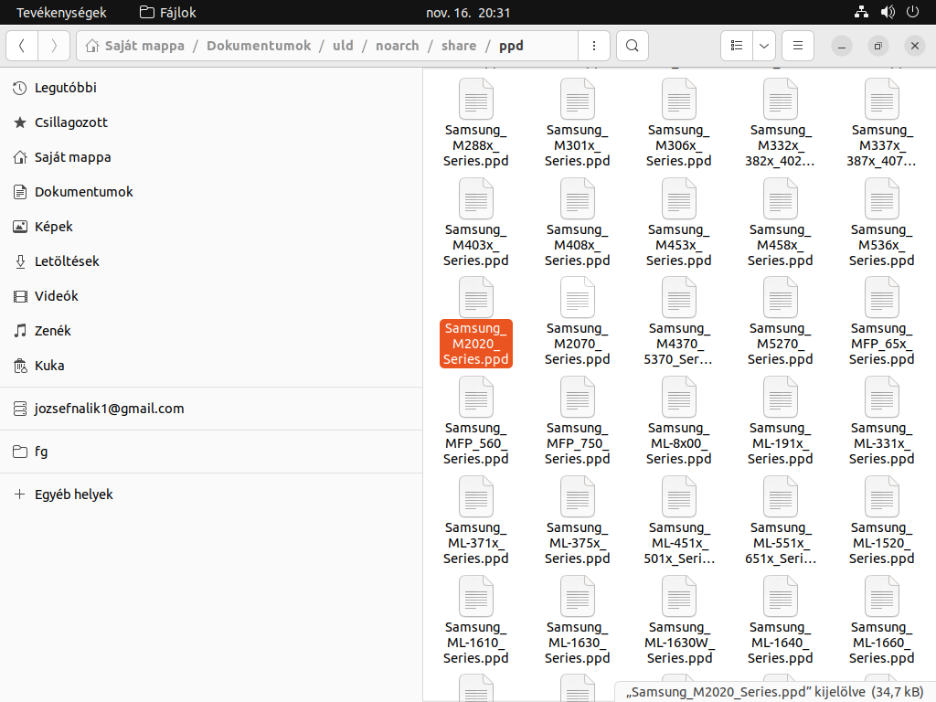This screenshot has width=936, height=702.
Task: Click Saját mappa in the path bar
Action: point(135,46)
